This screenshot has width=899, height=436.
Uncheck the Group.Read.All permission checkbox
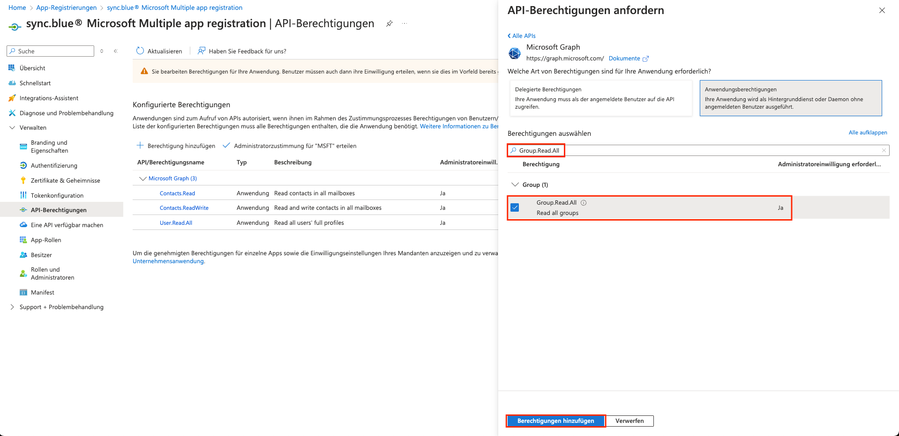pyautogui.click(x=515, y=207)
